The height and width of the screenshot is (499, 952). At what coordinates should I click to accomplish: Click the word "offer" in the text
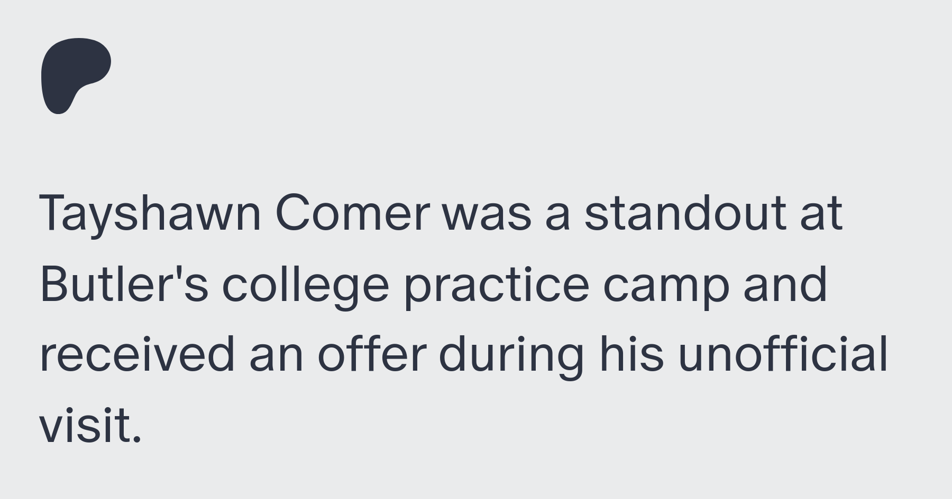(x=371, y=354)
